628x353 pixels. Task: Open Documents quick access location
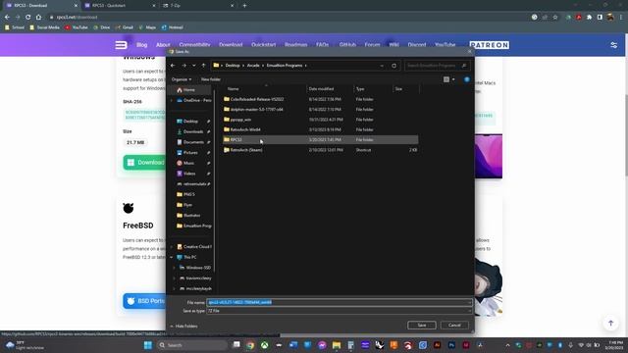(x=193, y=142)
